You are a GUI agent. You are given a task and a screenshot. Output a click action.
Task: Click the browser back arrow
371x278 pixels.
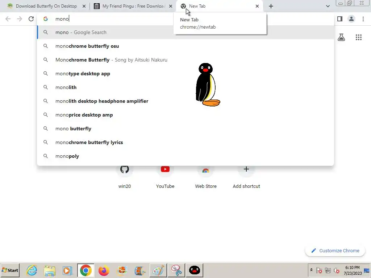pyautogui.click(x=8, y=19)
